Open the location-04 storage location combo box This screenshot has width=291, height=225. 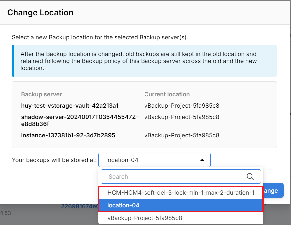(x=154, y=160)
